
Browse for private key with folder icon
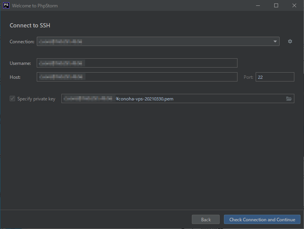click(289, 99)
